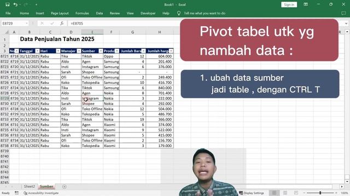Click the Sign in button
The height and width of the screenshot is (196, 350).
(289, 5)
